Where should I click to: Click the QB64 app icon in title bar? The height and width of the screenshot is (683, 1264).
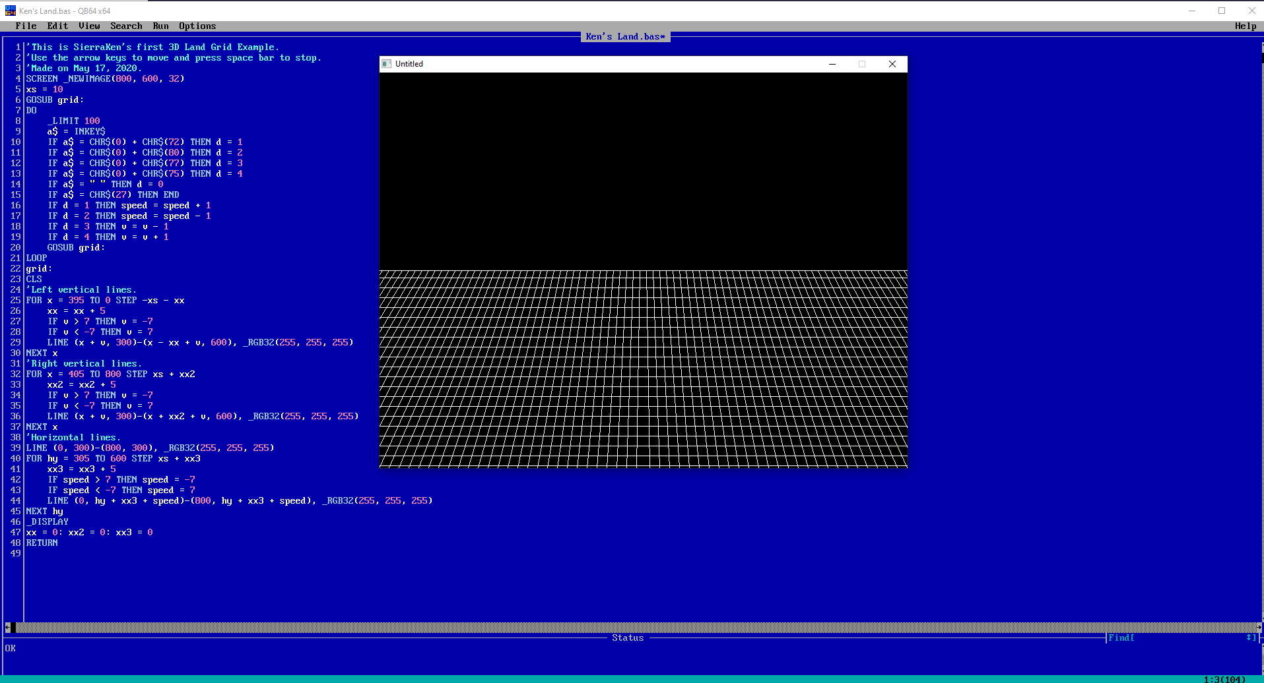10,11
